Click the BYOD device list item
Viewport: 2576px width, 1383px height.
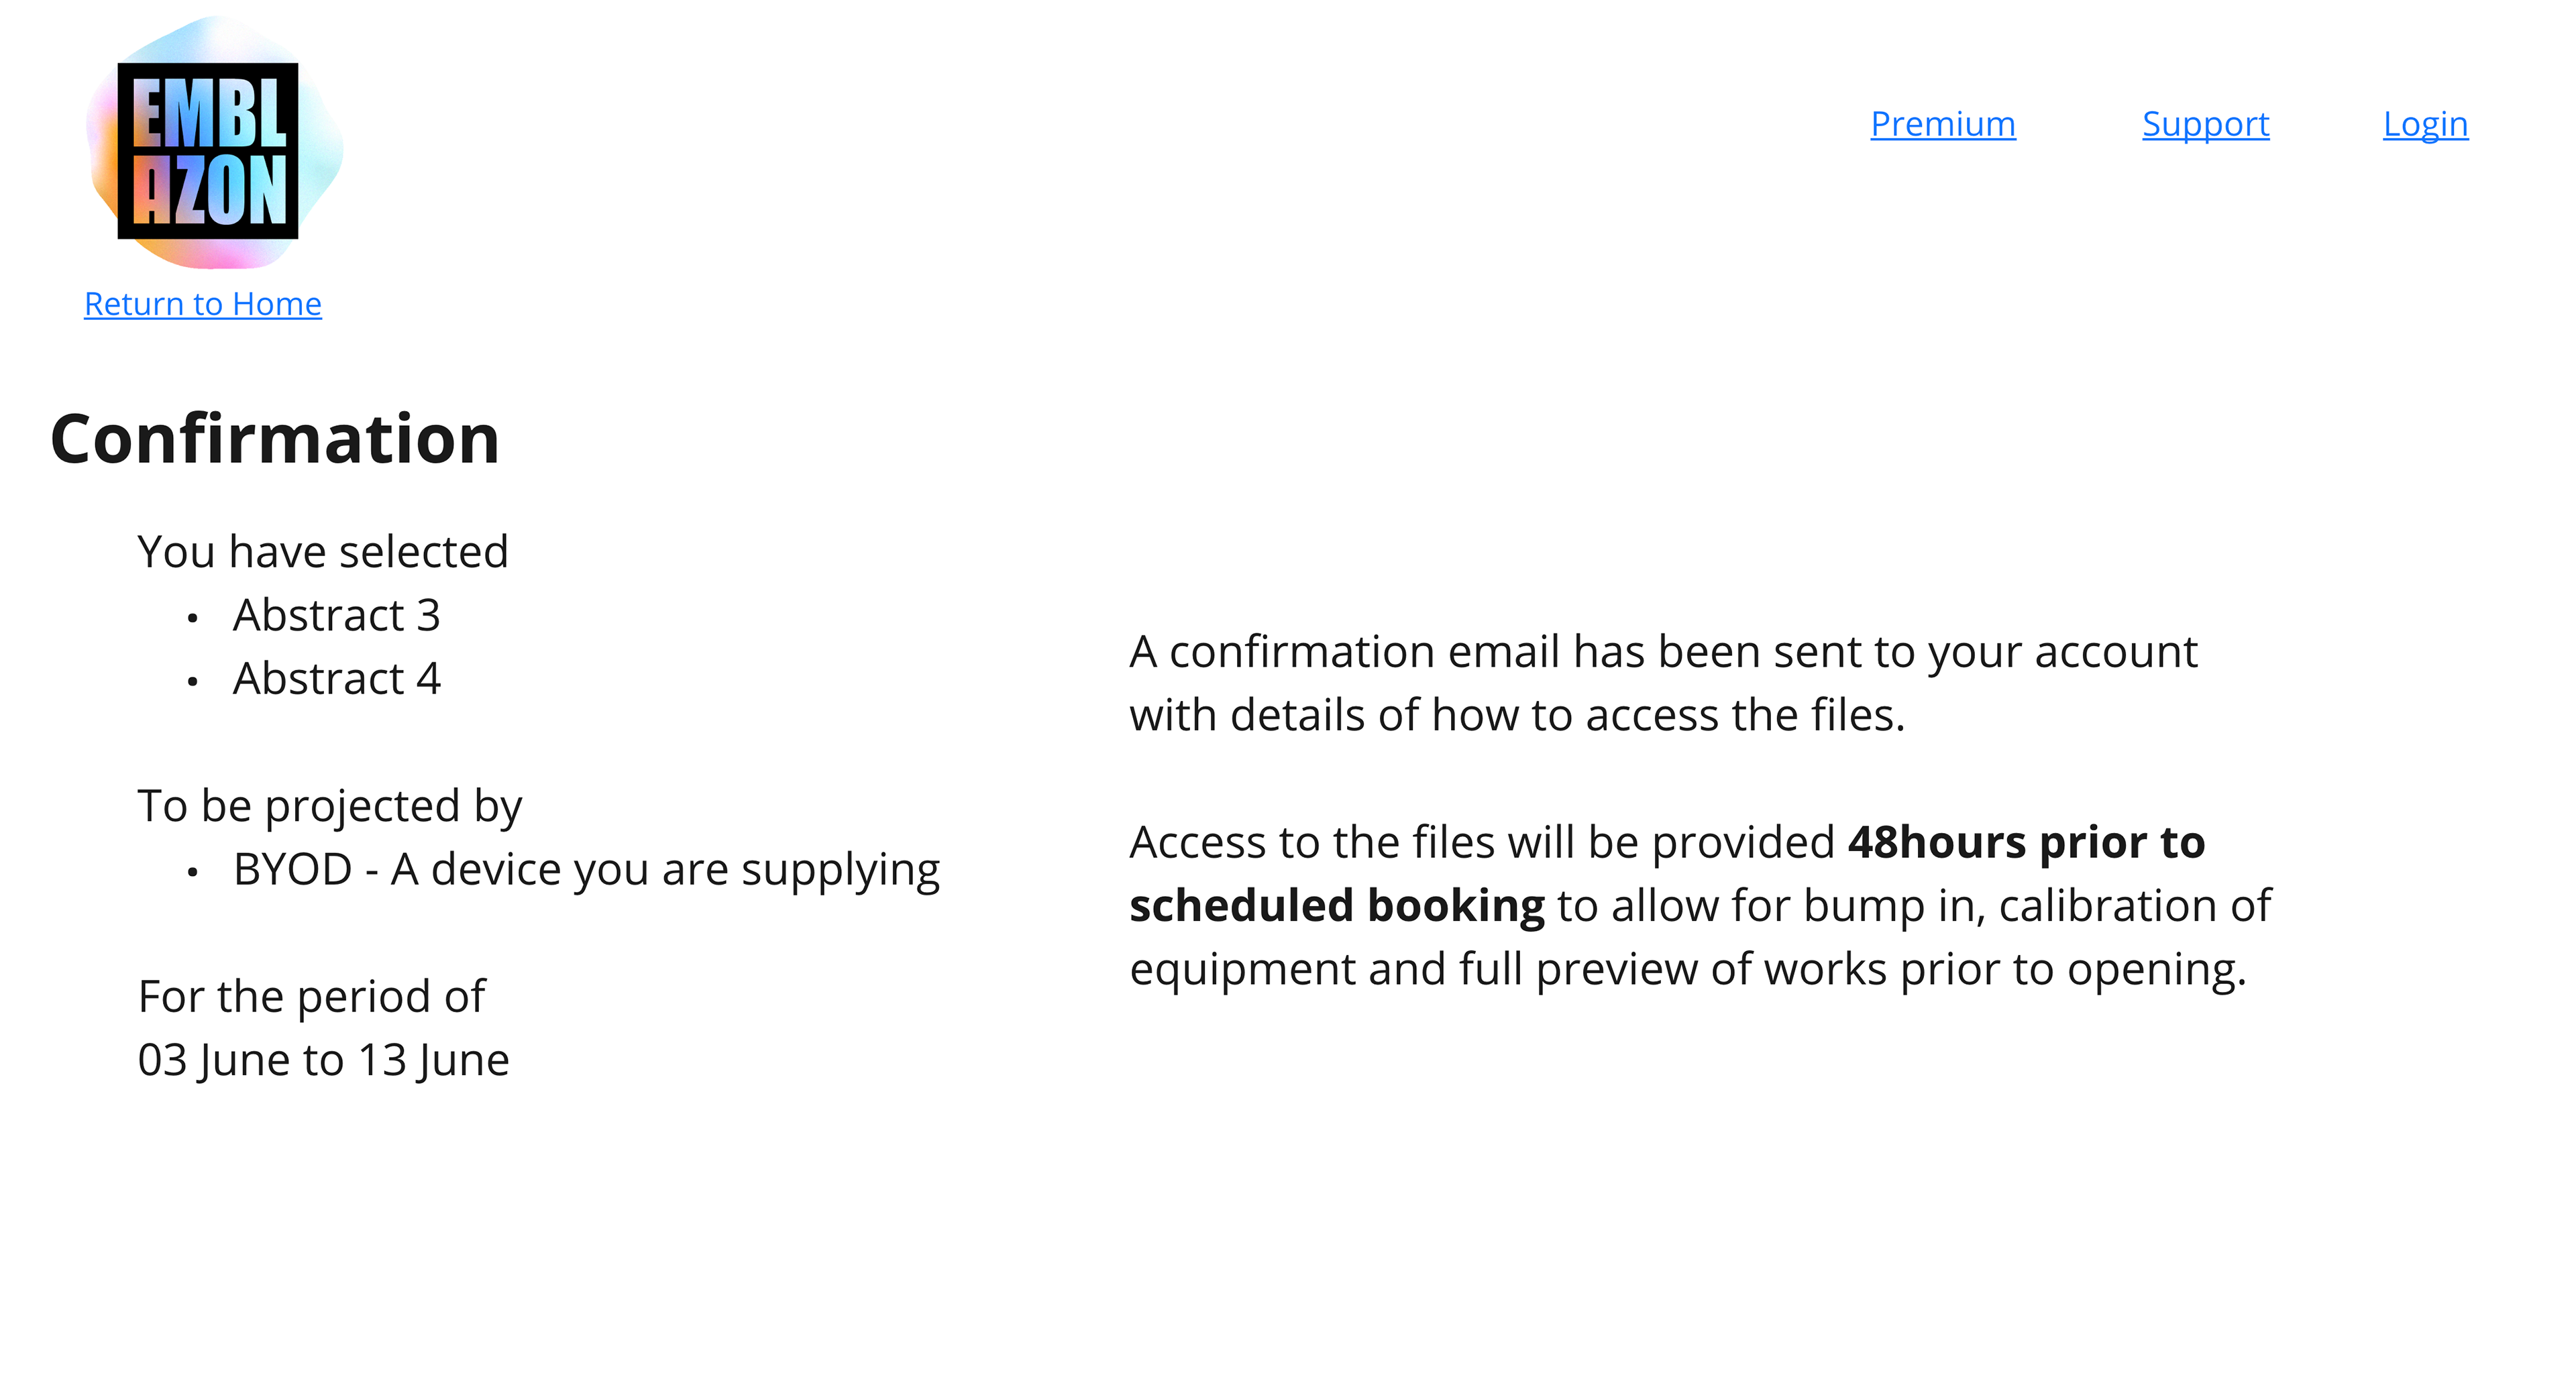click(586, 870)
